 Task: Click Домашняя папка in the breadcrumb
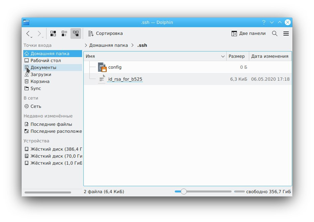109,45
